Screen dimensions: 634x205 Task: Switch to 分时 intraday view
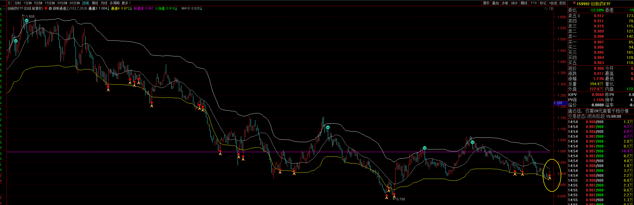pos(17,3)
